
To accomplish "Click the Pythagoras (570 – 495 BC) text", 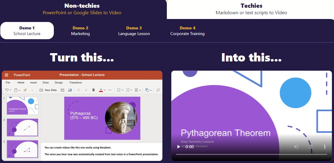I will [x=84, y=115].
